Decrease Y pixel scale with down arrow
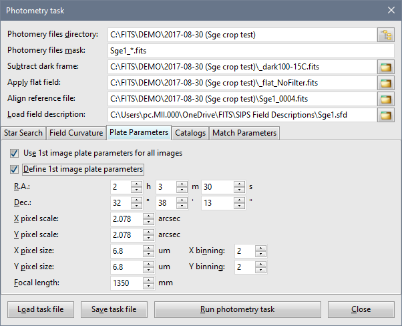The image size is (402, 326). [148, 238]
